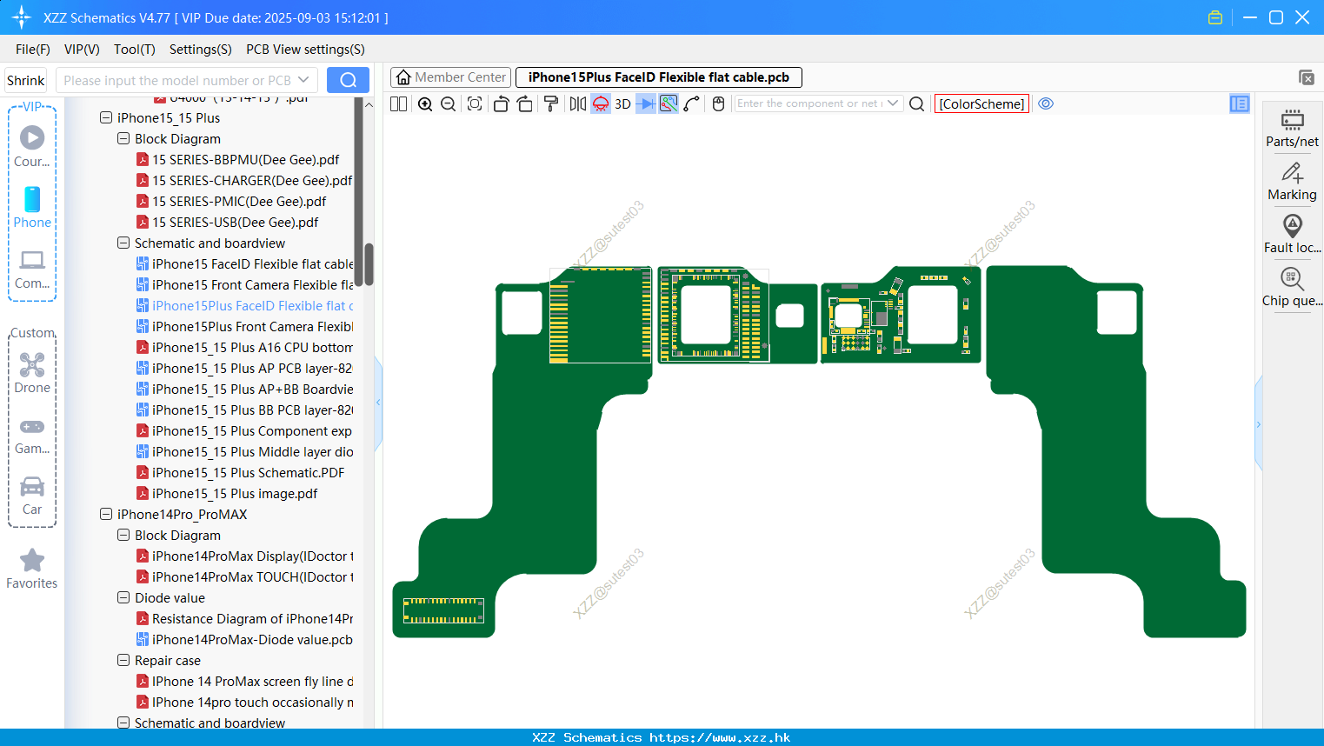Open the model number search dropdown arrow
Image resolution: width=1324 pixels, height=746 pixels.
(x=303, y=80)
